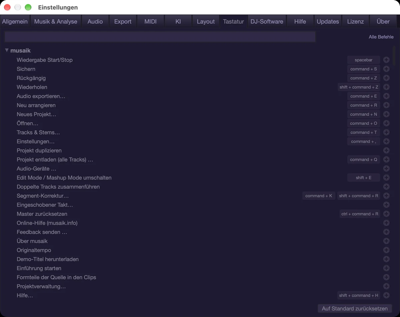The width and height of the screenshot is (400, 317).
Task: Click Auf Standard zurücksetzen button
Action: click(355, 308)
